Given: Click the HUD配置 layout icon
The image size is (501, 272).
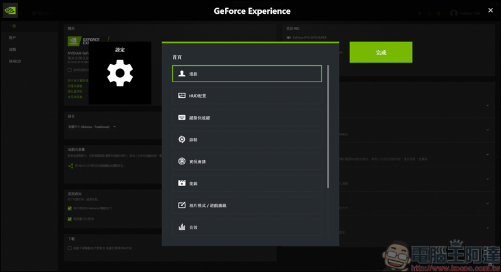Looking at the screenshot, I should click(x=182, y=96).
